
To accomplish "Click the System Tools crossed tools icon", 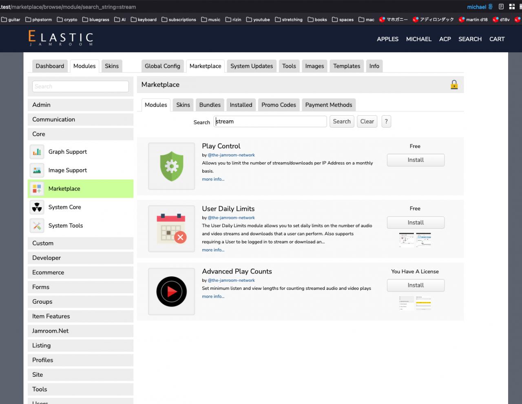I will coord(37,225).
